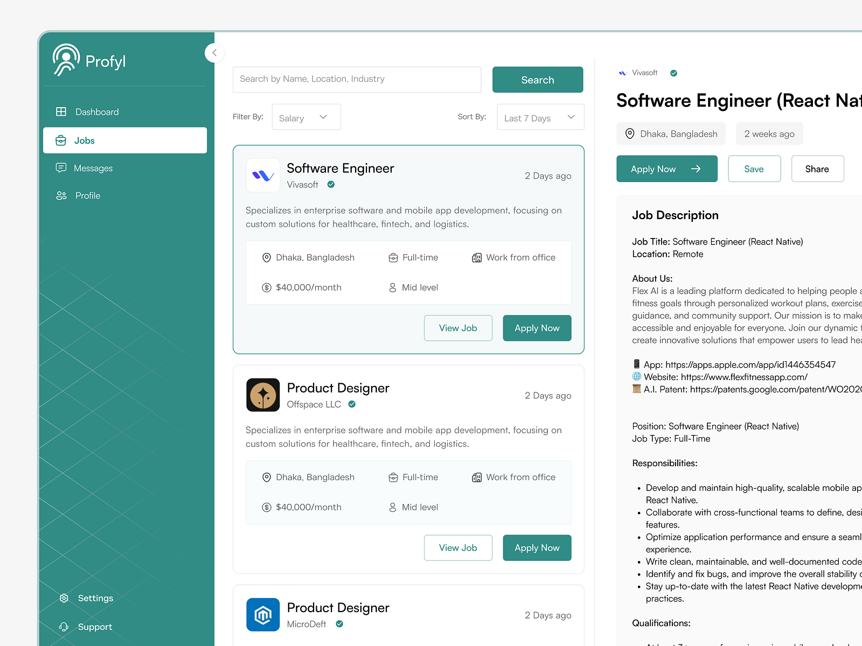The width and height of the screenshot is (862, 646).
Task: Open the Salary filter dropdown
Action: 306,117
